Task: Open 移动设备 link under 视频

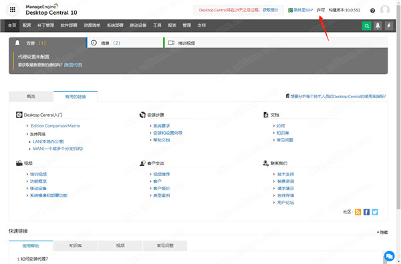Action: pos(38,189)
